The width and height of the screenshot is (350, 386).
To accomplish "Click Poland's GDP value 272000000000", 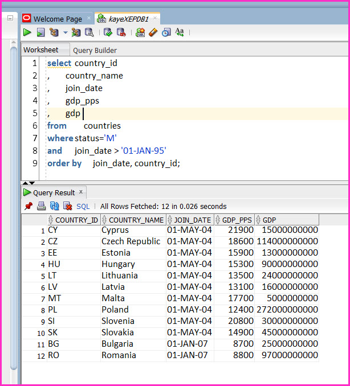I will (287, 310).
